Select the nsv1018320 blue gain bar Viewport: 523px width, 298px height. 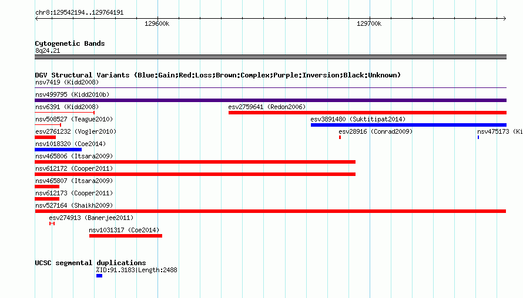tap(58, 150)
